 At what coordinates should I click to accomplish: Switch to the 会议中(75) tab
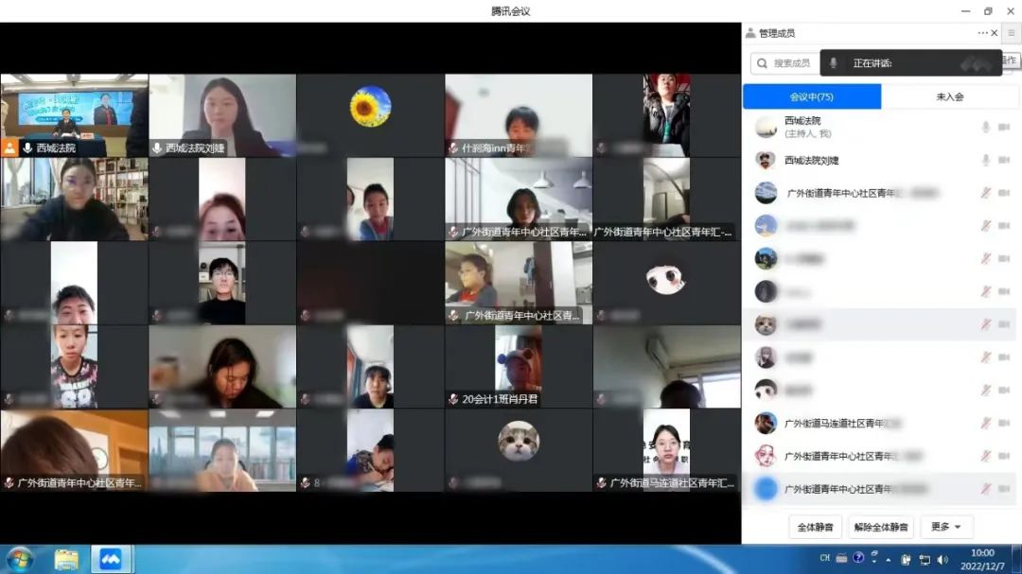(x=812, y=96)
